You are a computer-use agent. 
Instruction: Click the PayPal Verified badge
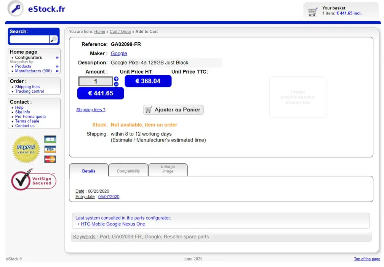point(26,149)
